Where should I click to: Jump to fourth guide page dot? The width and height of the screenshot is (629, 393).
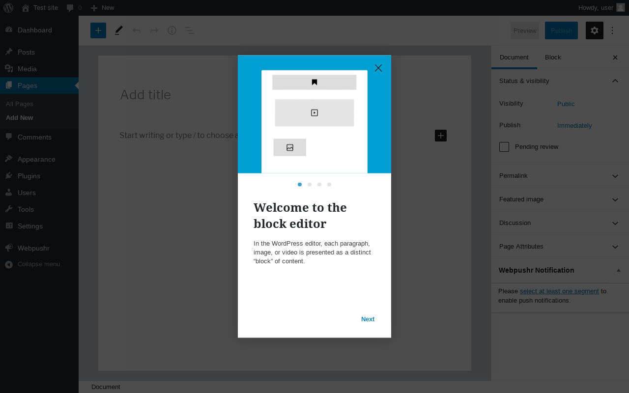[x=329, y=185]
